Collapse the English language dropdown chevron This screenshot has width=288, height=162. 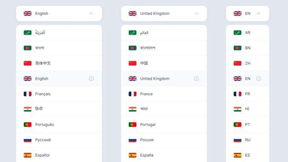click(91, 13)
